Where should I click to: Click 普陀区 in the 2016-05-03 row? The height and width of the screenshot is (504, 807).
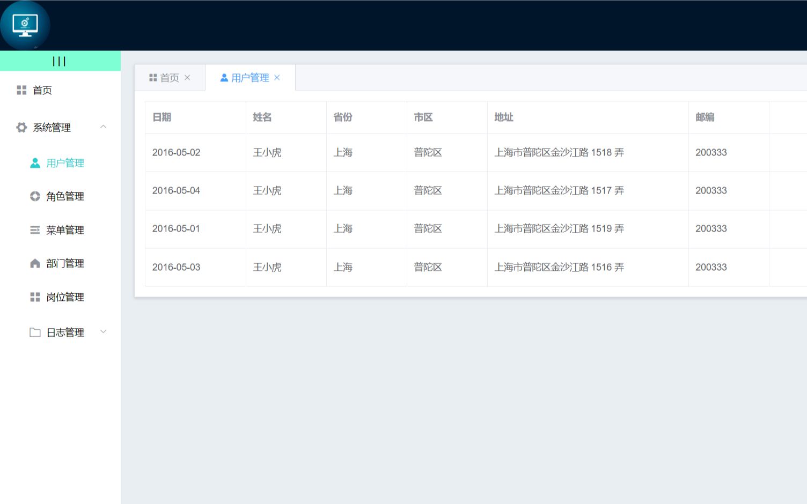[x=428, y=268]
